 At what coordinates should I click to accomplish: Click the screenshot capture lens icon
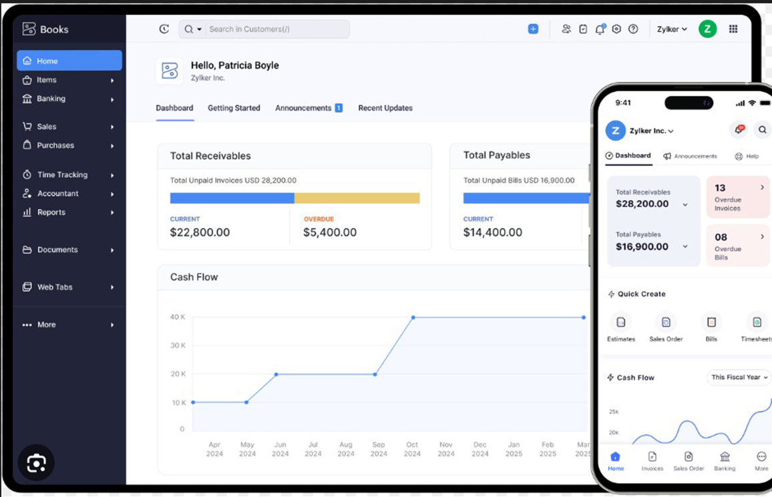[x=36, y=463]
